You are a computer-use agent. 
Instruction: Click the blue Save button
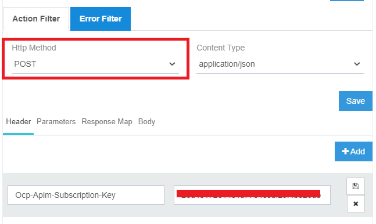356,101
